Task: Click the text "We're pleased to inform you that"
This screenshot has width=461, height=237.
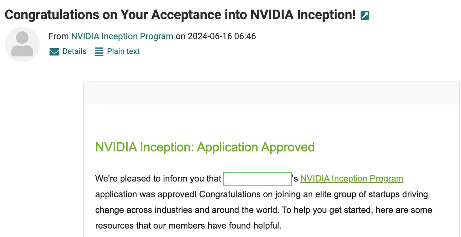Action: (158, 179)
